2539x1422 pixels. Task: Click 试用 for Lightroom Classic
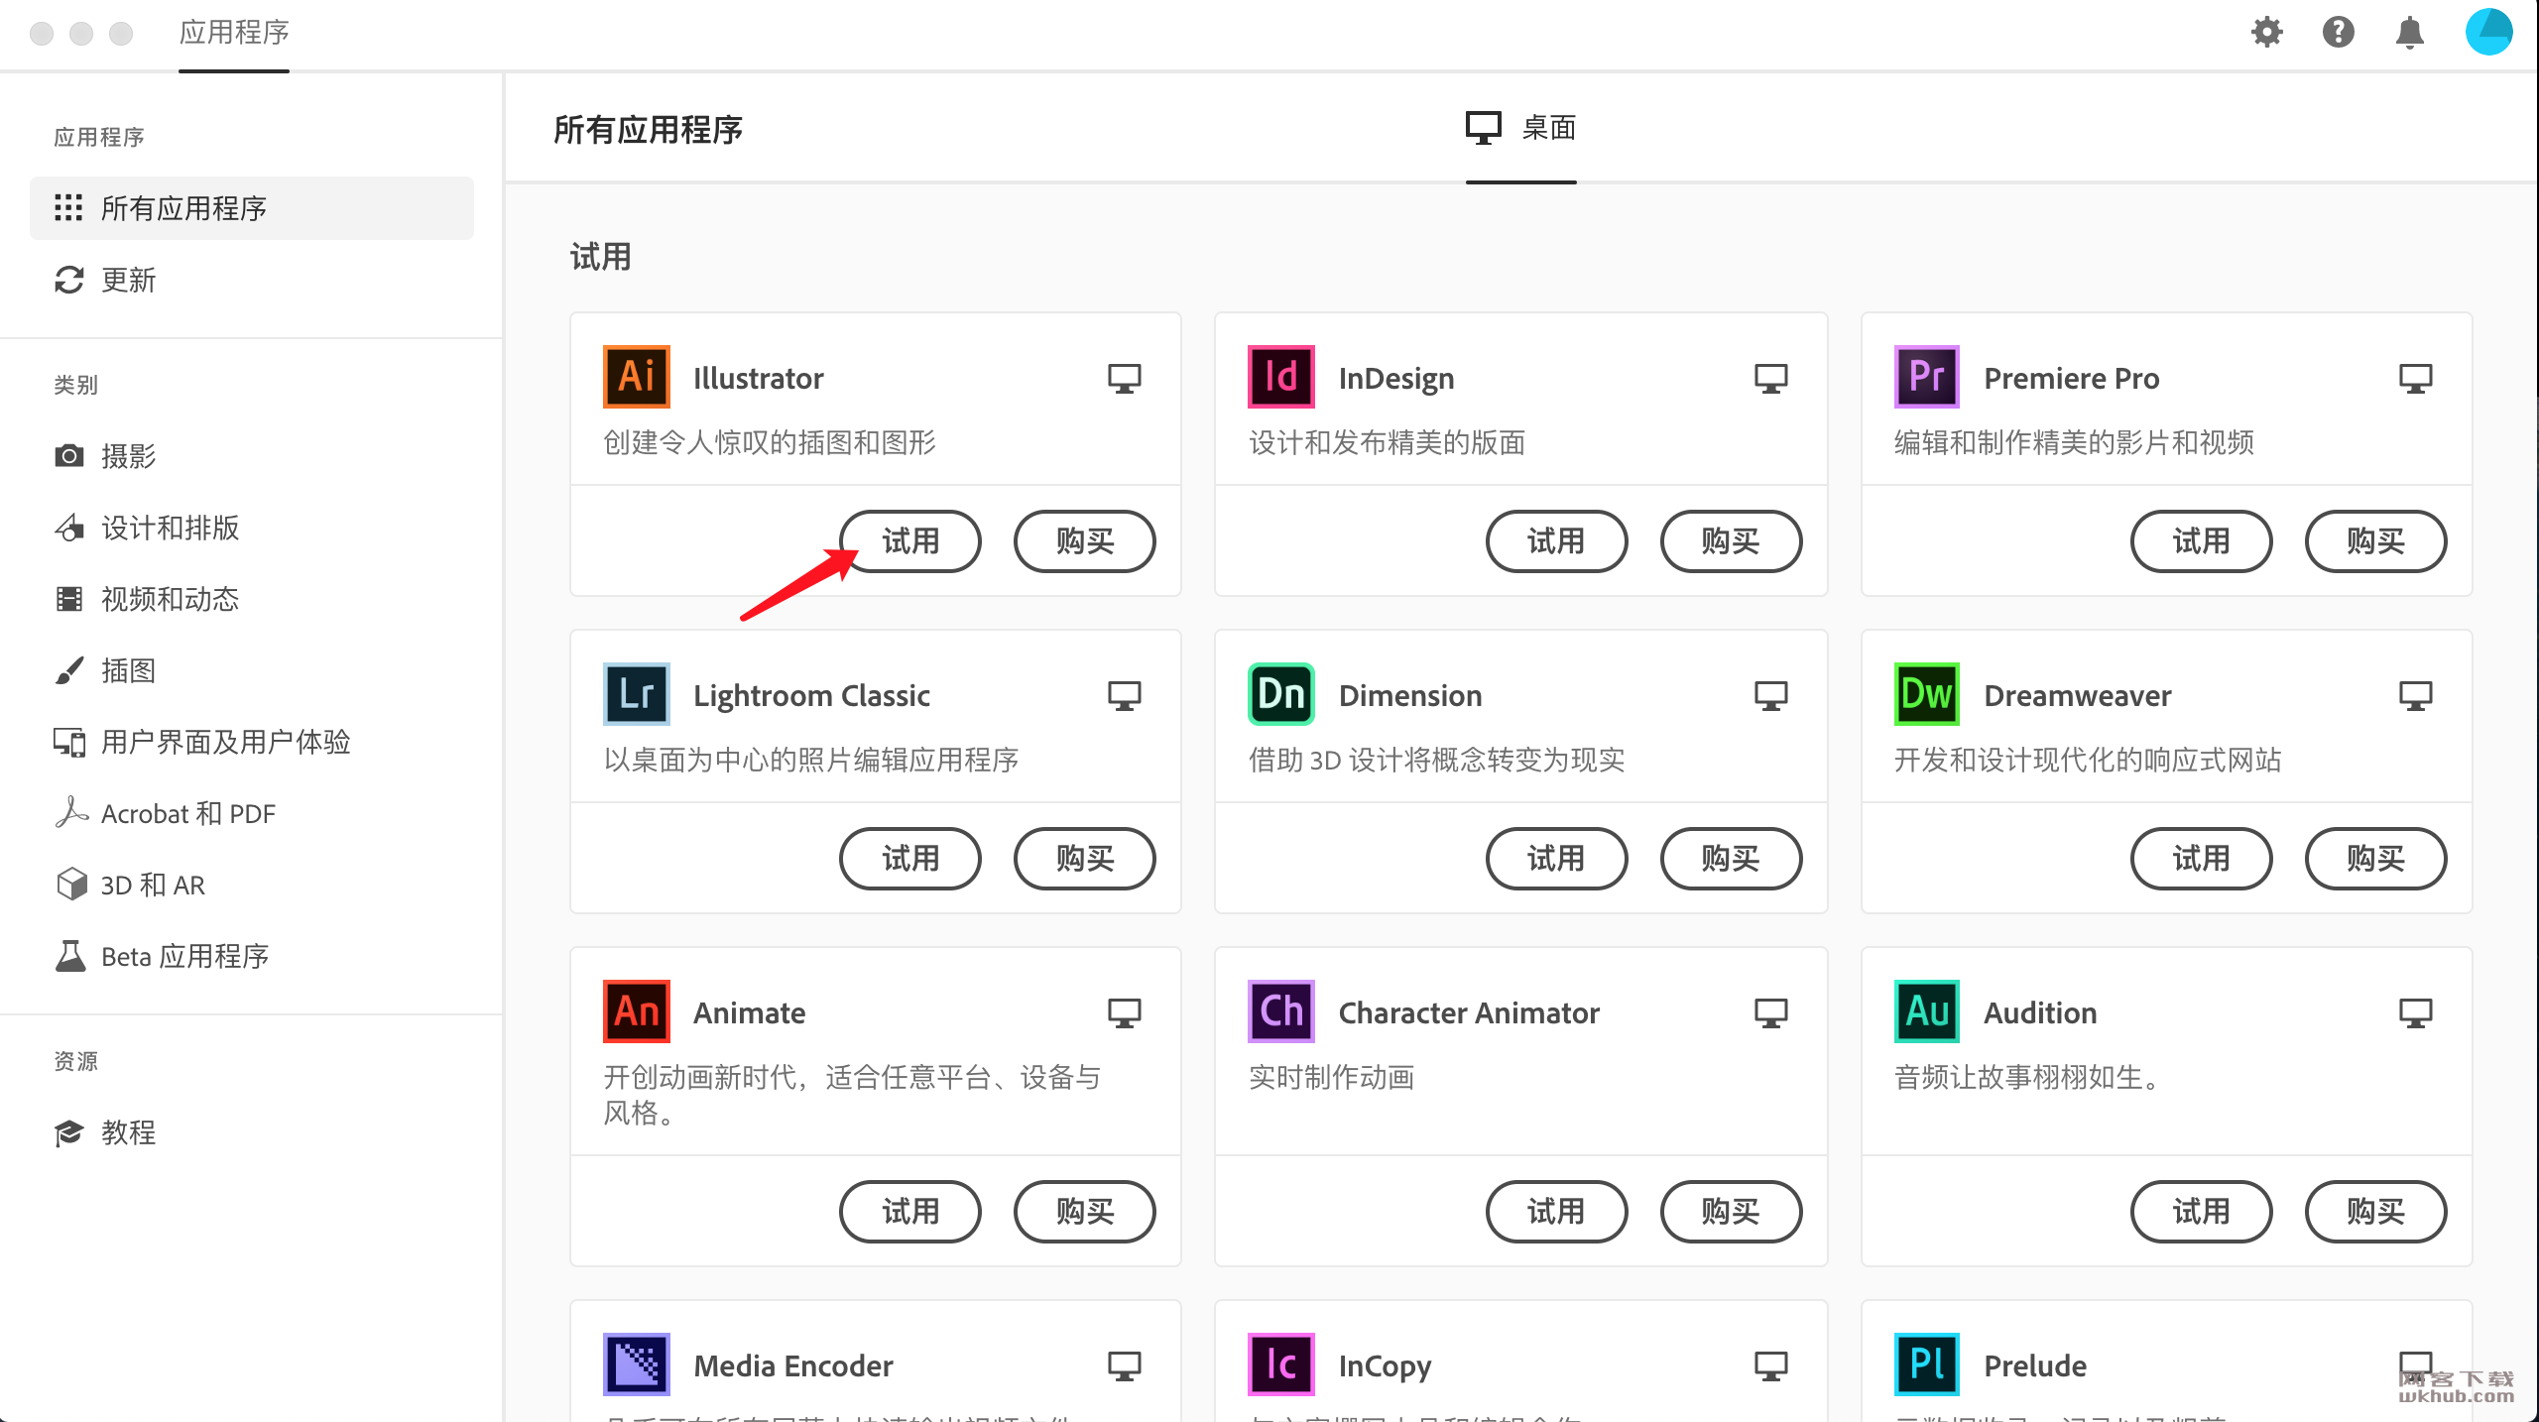pos(909,859)
